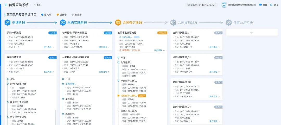Add a flow with the plus icon
The width and height of the screenshot is (281, 125).
252,32
